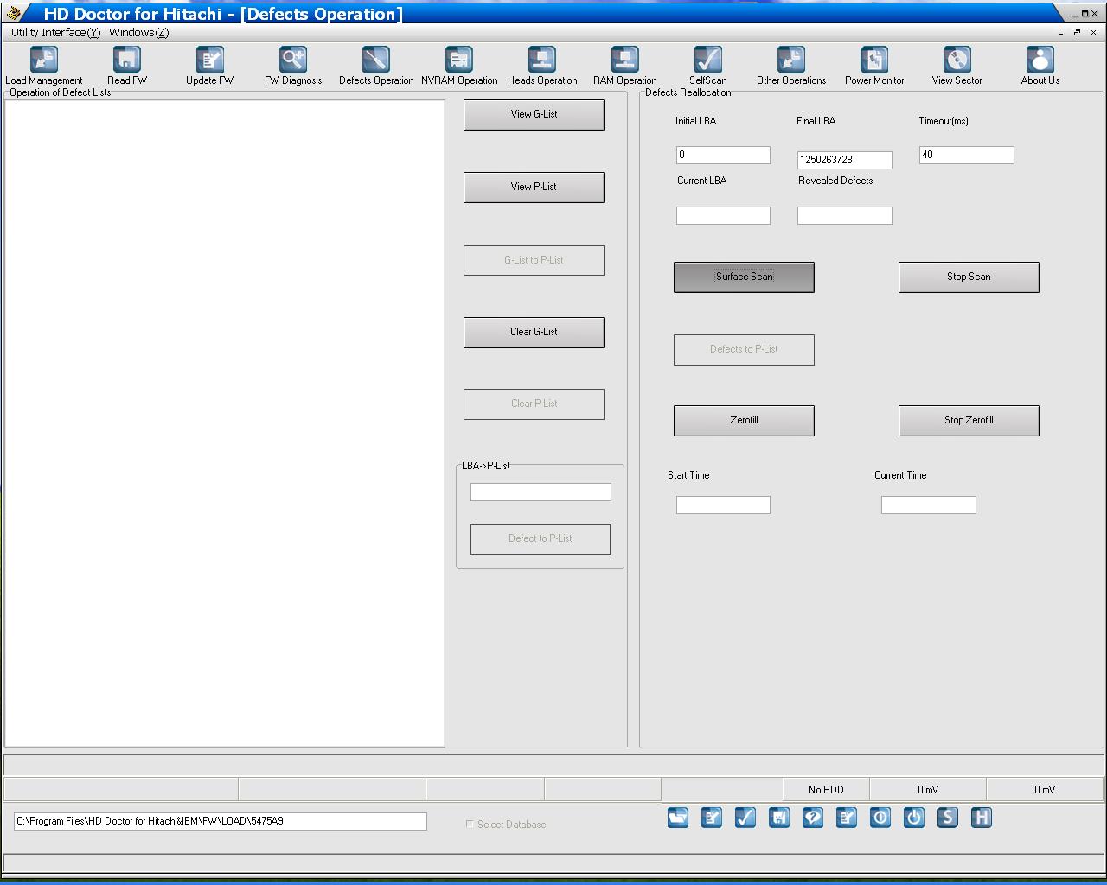Image resolution: width=1107 pixels, height=885 pixels.
Task: Open Load Management from the toolbar
Action: [x=43, y=66]
